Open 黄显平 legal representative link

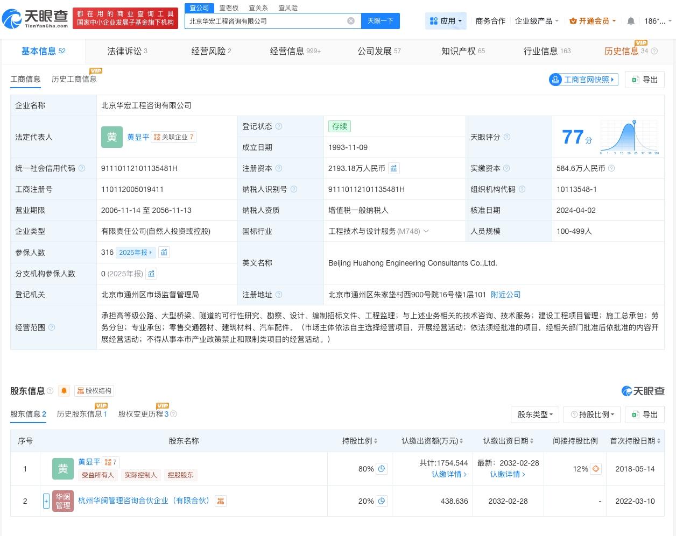(138, 137)
